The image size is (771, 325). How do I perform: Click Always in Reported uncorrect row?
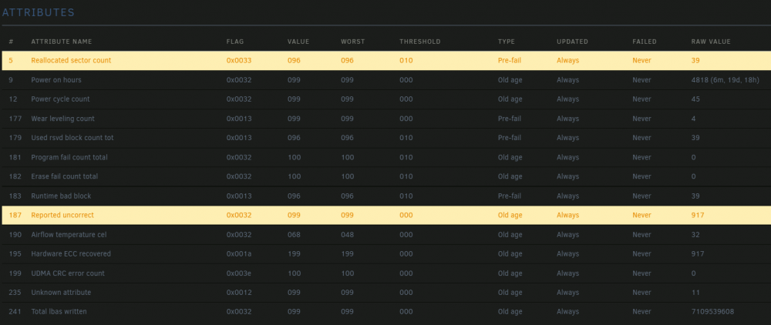(x=568, y=215)
